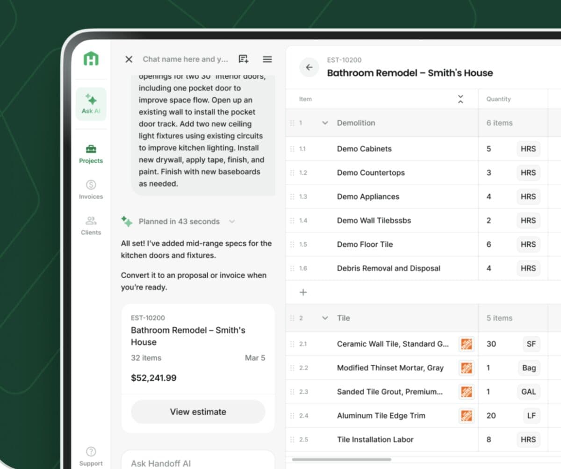
Task: Open Support at the bottom of the sidebar
Action: pos(91,456)
